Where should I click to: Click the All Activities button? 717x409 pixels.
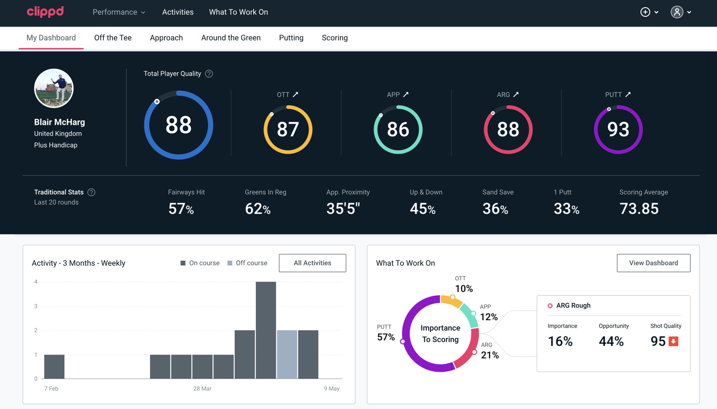click(x=312, y=263)
